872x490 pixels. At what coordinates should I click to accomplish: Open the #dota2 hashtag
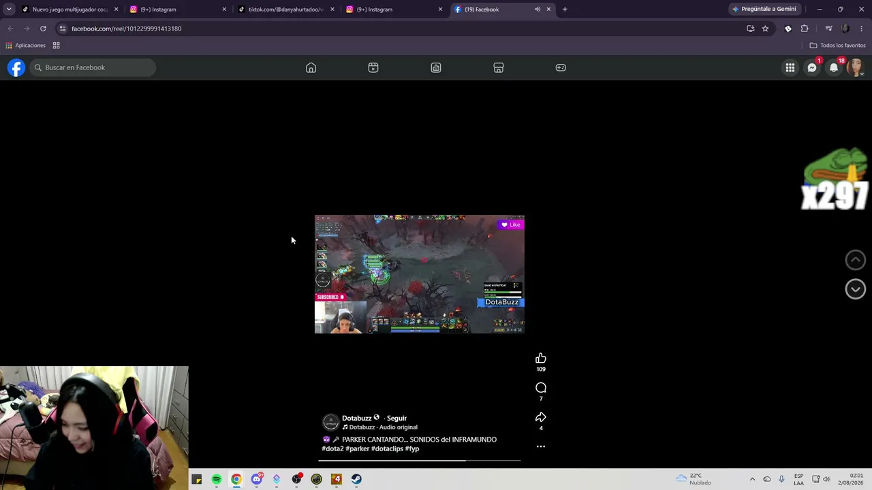(332, 449)
